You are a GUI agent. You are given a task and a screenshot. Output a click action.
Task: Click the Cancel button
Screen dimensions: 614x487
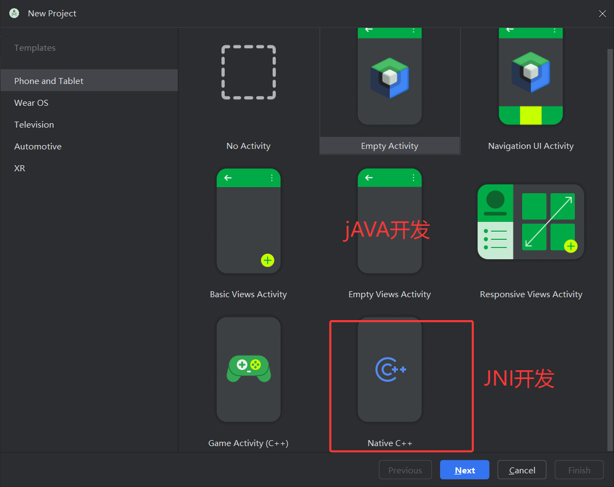522,470
